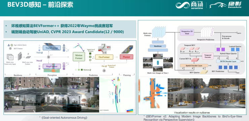
Task: Click the "Post-process & Encode" label
Action: [x=227, y=37]
